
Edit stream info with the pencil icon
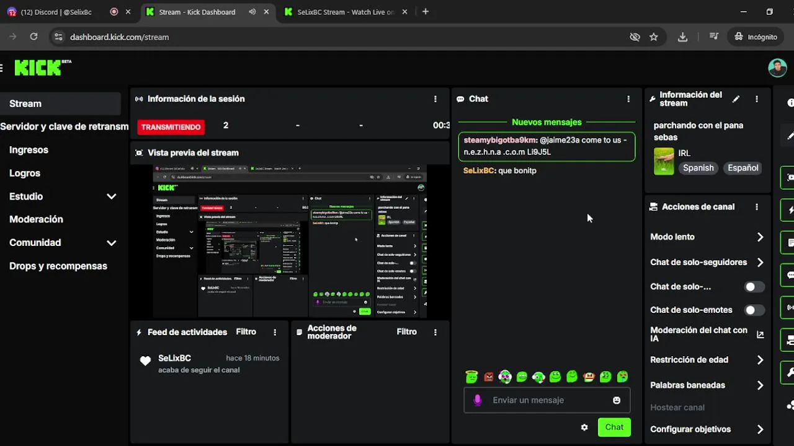pos(736,99)
